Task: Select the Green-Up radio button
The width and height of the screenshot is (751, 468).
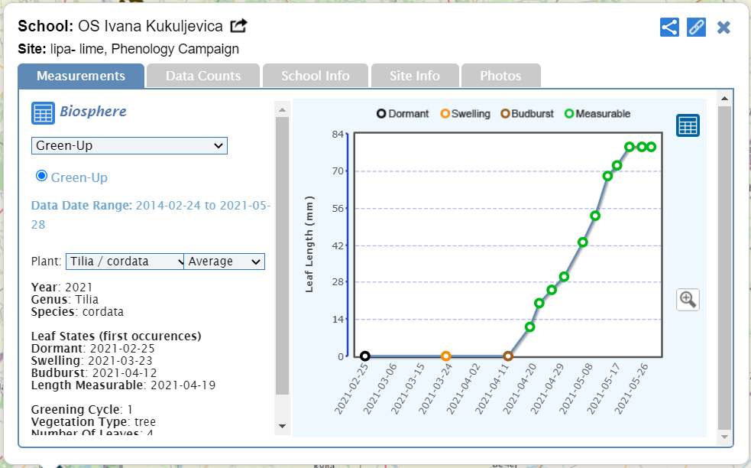Action: (x=42, y=176)
